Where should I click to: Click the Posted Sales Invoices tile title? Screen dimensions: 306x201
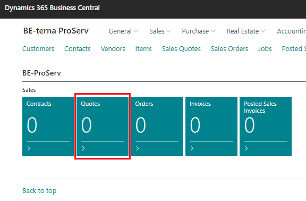[x=260, y=107]
